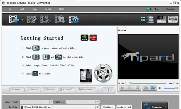Open the snapshot folder dropdown
Viewport: 181px width, 109px height.
click(x=153, y=88)
